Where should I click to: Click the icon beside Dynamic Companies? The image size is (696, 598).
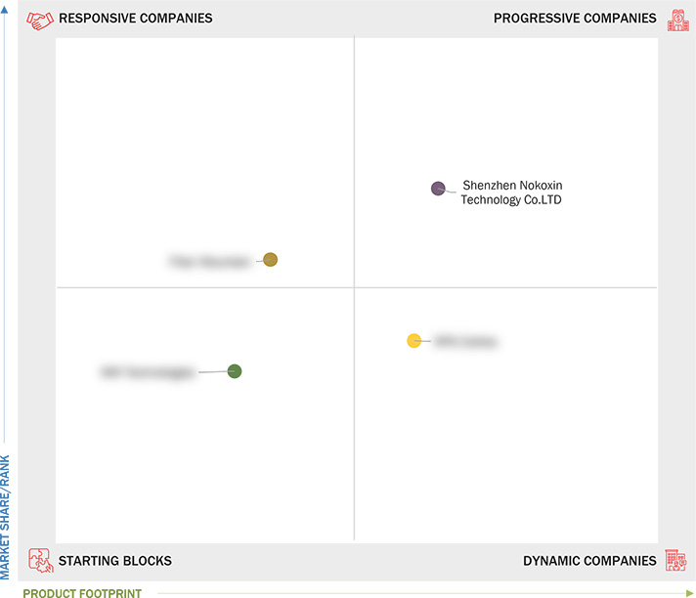[676, 560]
